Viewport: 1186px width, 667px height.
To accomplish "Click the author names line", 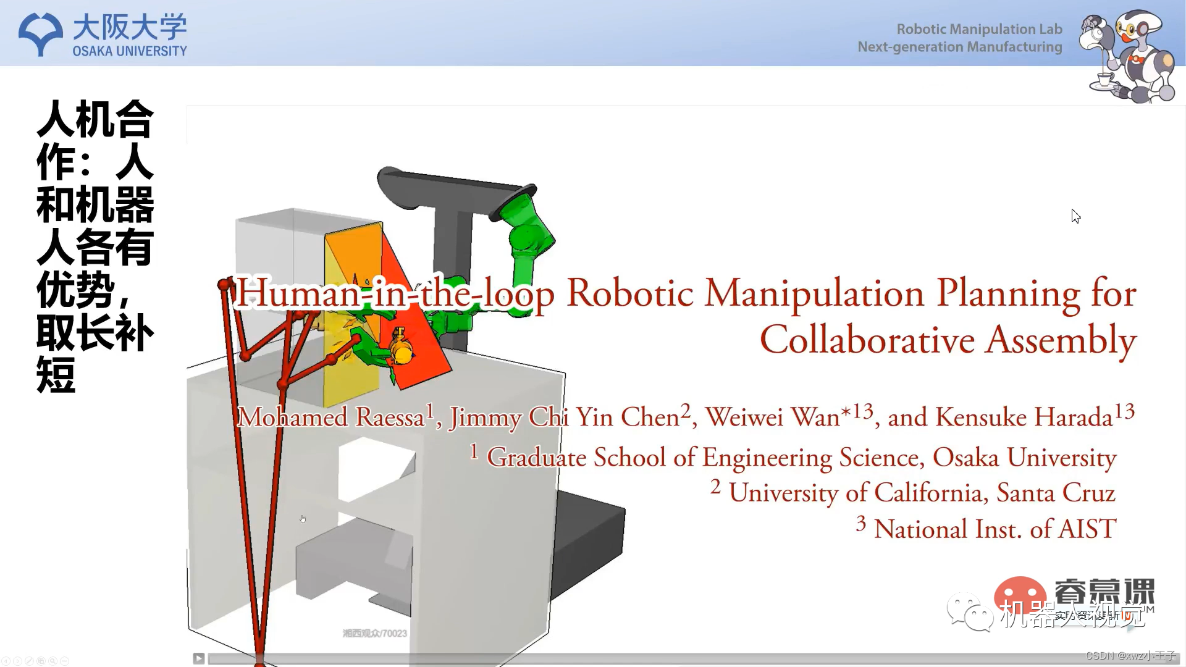I will pos(686,416).
